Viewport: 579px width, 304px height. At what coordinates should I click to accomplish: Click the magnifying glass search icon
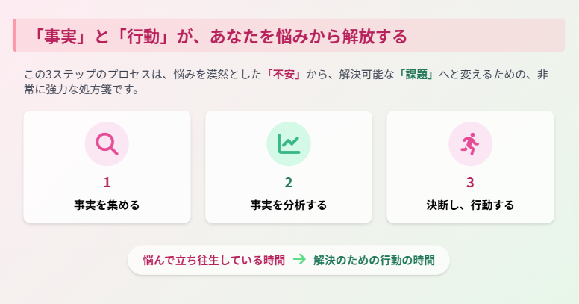tap(107, 144)
